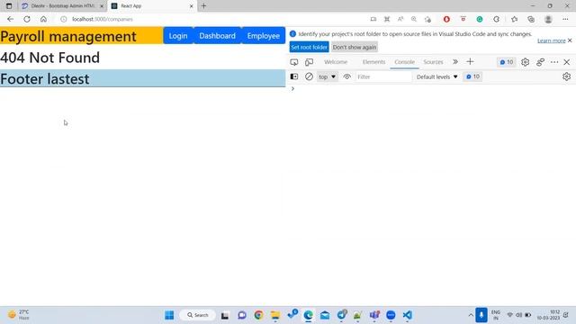The image size is (576, 324).
Task: Click the 10 issues badge in DevTools tab bar
Action: click(x=507, y=62)
